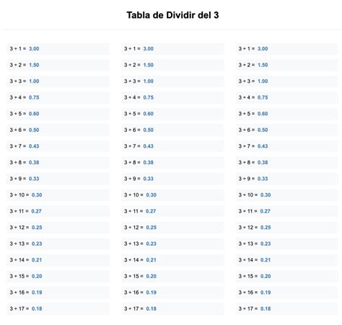This screenshot has width=342, height=325.
Task: Select the 0.27 result in the middle column
Action: point(151,211)
